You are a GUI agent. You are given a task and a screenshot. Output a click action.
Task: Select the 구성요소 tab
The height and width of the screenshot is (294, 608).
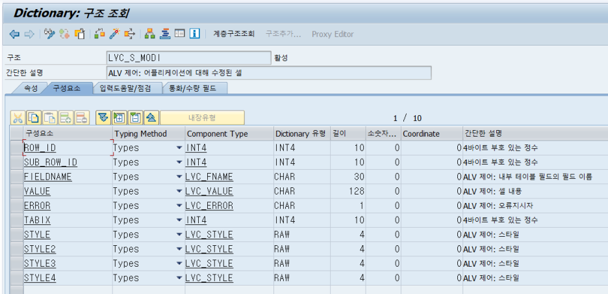67,88
